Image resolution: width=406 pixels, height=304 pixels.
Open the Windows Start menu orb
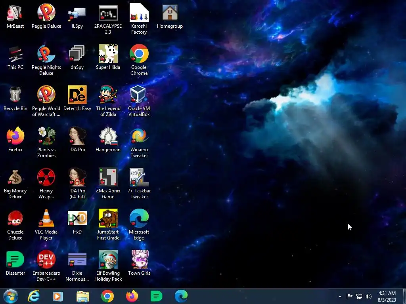11,296
